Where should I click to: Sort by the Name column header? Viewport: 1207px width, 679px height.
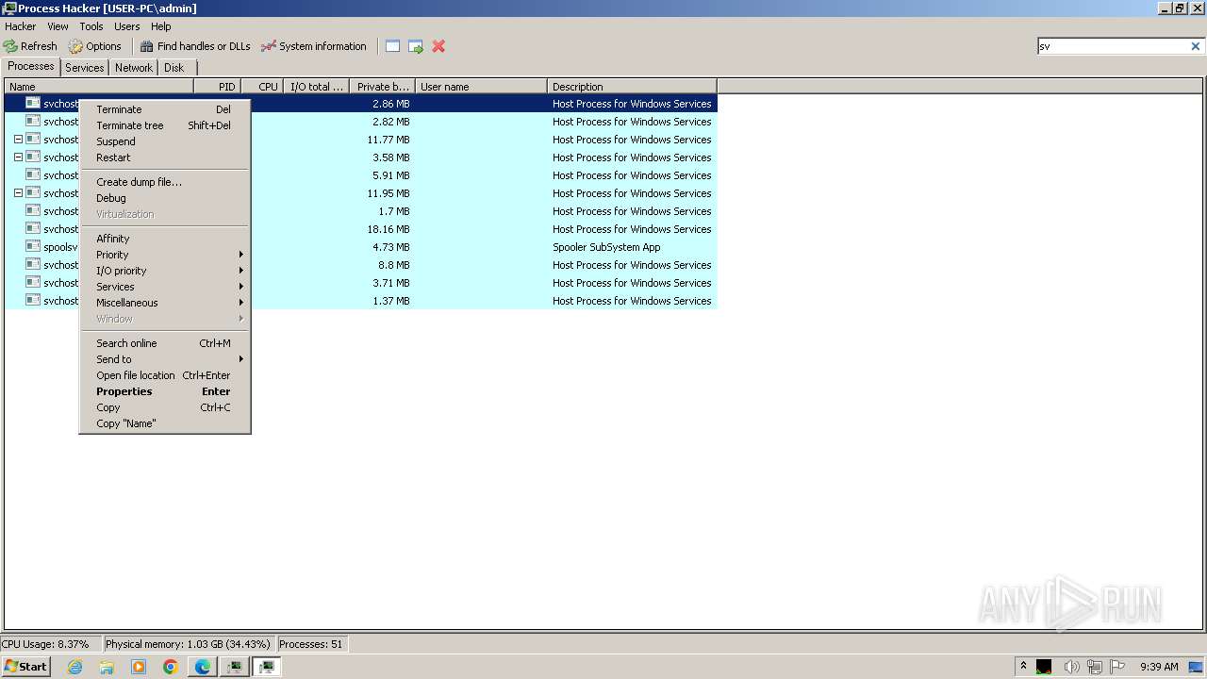point(99,87)
